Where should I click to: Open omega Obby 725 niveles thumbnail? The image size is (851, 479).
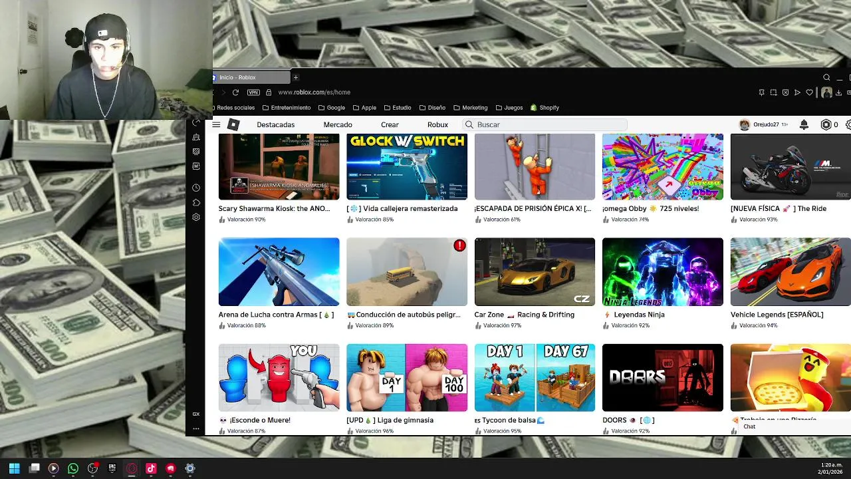pos(663,166)
